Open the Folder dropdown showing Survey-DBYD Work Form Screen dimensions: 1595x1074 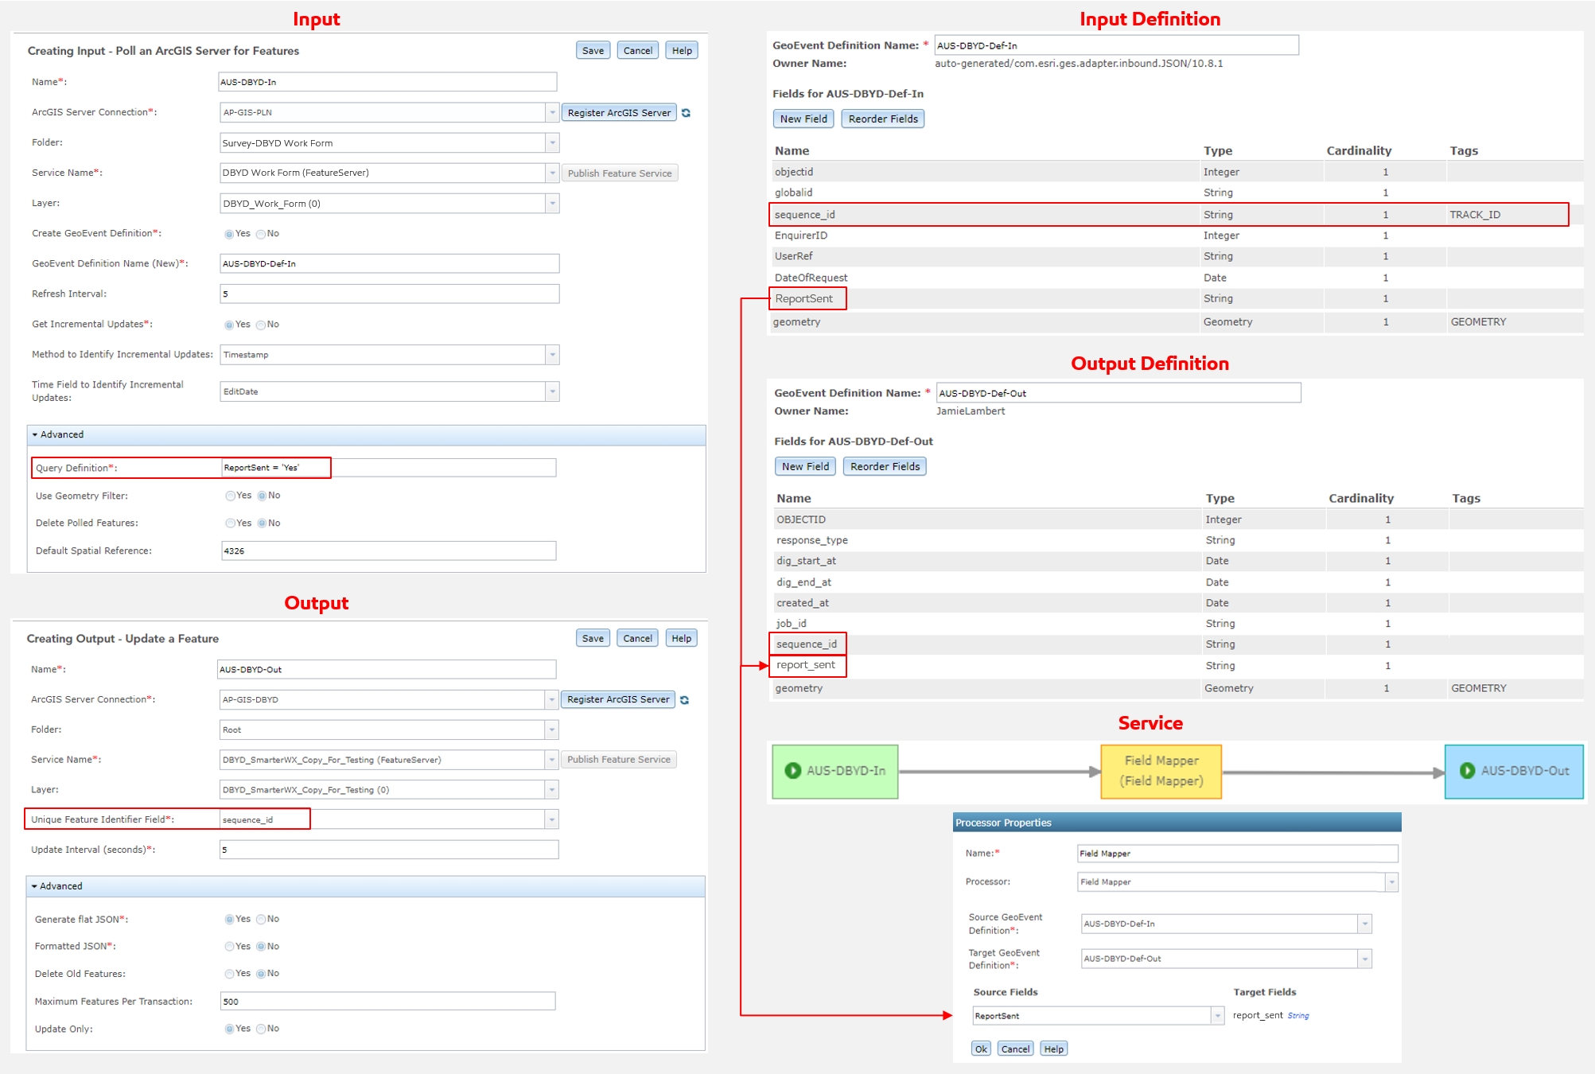click(x=552, y=143)
